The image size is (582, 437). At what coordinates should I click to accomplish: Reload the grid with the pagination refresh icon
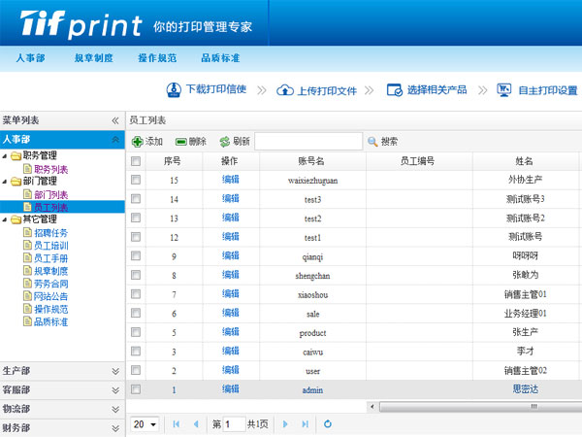click(328, 424)
